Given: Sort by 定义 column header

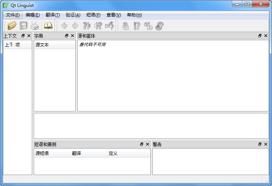Looking at the screenshot, I should (x=129, y=153).
